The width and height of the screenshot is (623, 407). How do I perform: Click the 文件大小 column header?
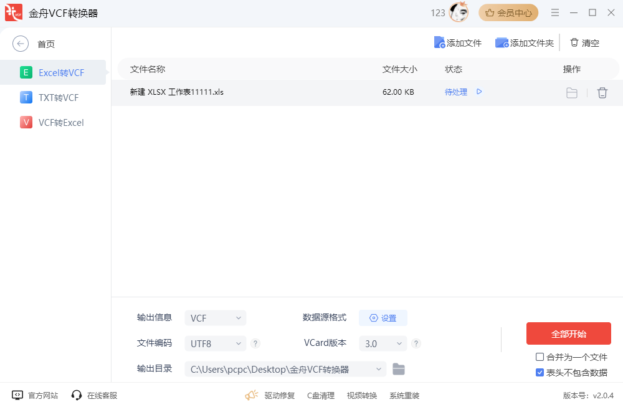tap(400, 69)
